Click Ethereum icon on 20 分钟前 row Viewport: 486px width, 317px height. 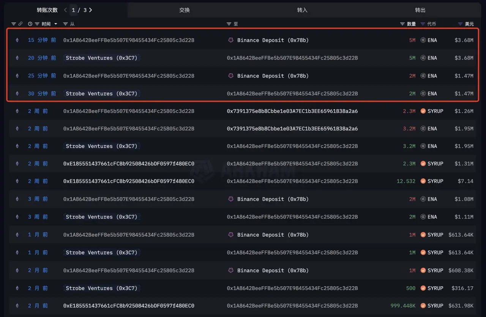click(17, 58)
